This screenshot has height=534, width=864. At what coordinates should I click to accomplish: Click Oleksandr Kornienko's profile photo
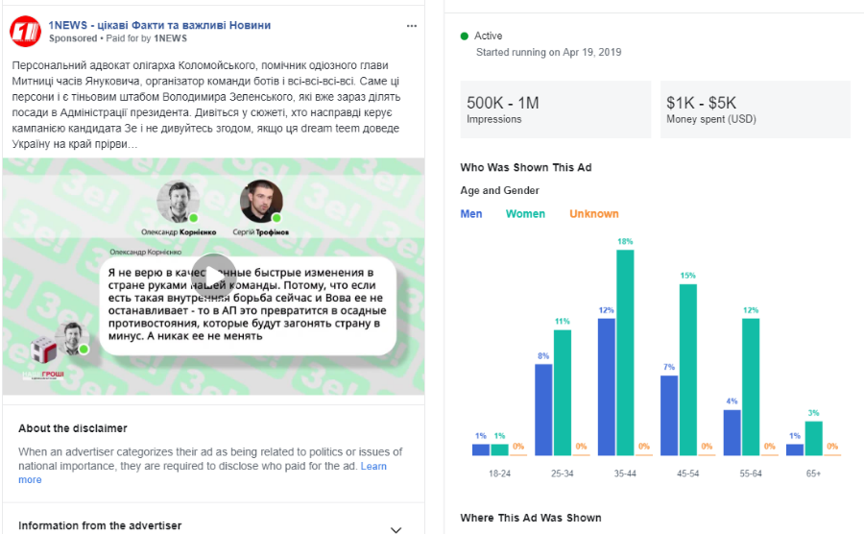click(178, 202)
